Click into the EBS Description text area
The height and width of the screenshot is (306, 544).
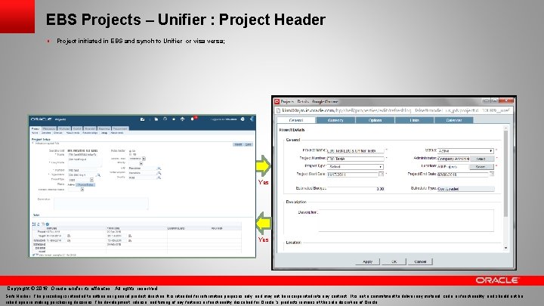tap(101, 204)
